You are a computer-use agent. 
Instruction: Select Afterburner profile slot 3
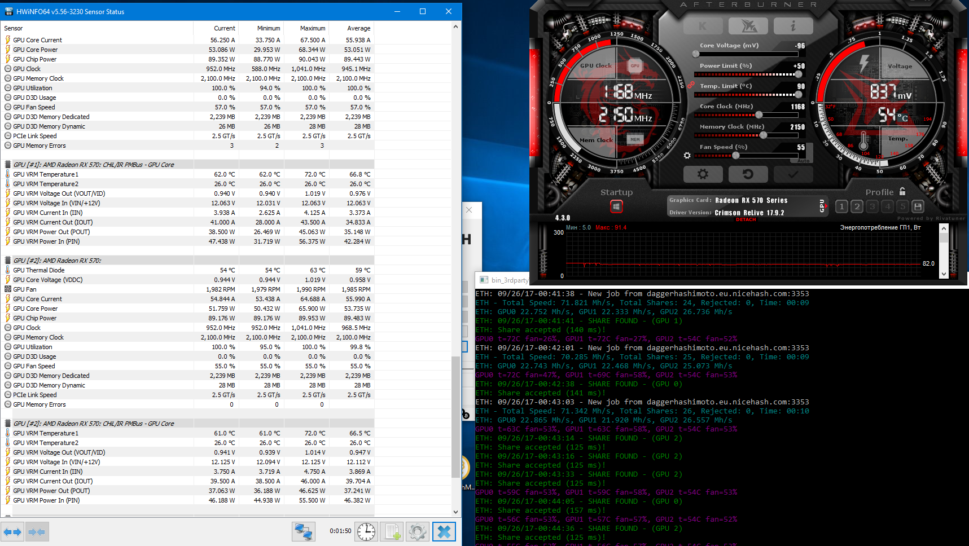pyautogui.click(x=872, y=206)
